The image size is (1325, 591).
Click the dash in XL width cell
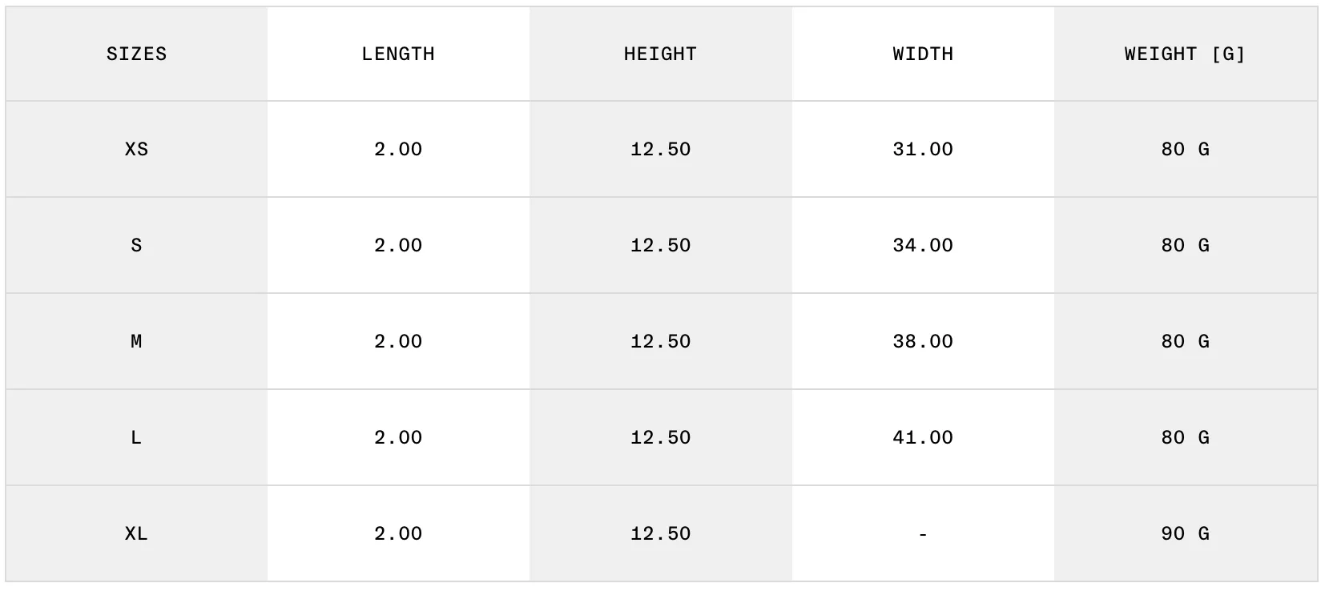pyautogui.click(x=923, y=533)
